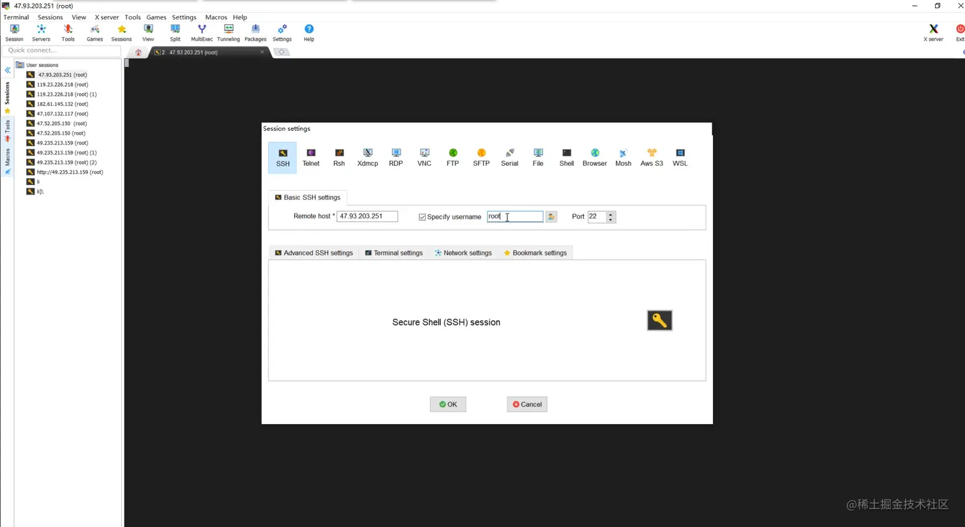Select the Telnet session type
This screenshot has height=527, width=965.
(311, 158)
